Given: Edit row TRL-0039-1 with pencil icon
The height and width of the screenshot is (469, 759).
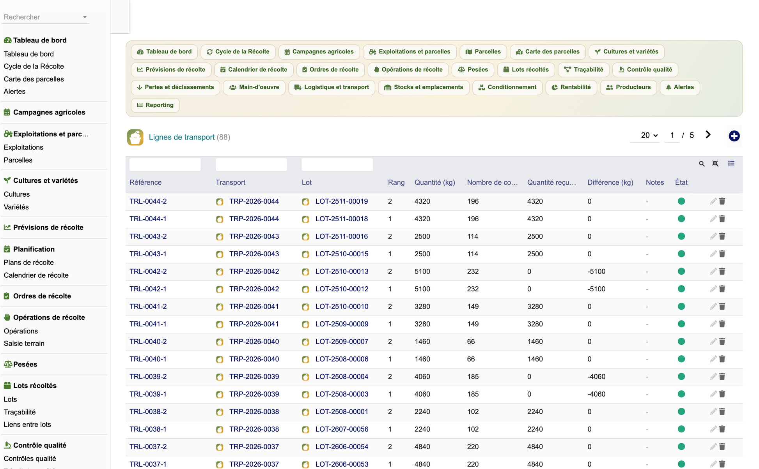Looking at the screenshot, I should coord(713,394).
